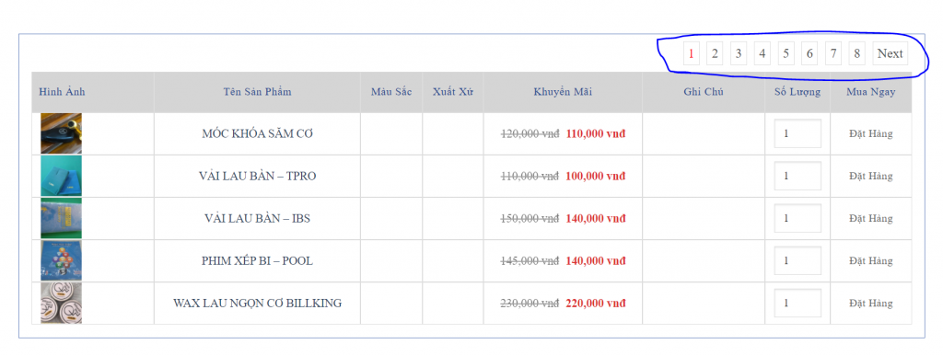
Task: Go to pagination page 2
Action: pos(715,53)
